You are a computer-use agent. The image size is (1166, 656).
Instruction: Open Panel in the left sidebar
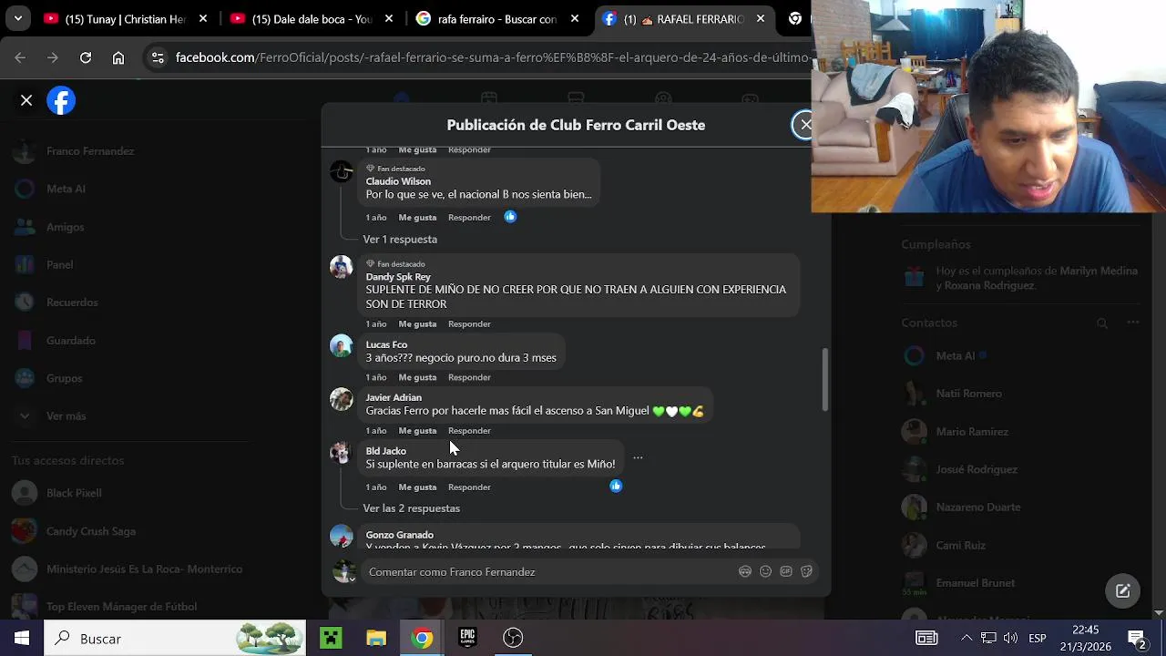(59, 264)
